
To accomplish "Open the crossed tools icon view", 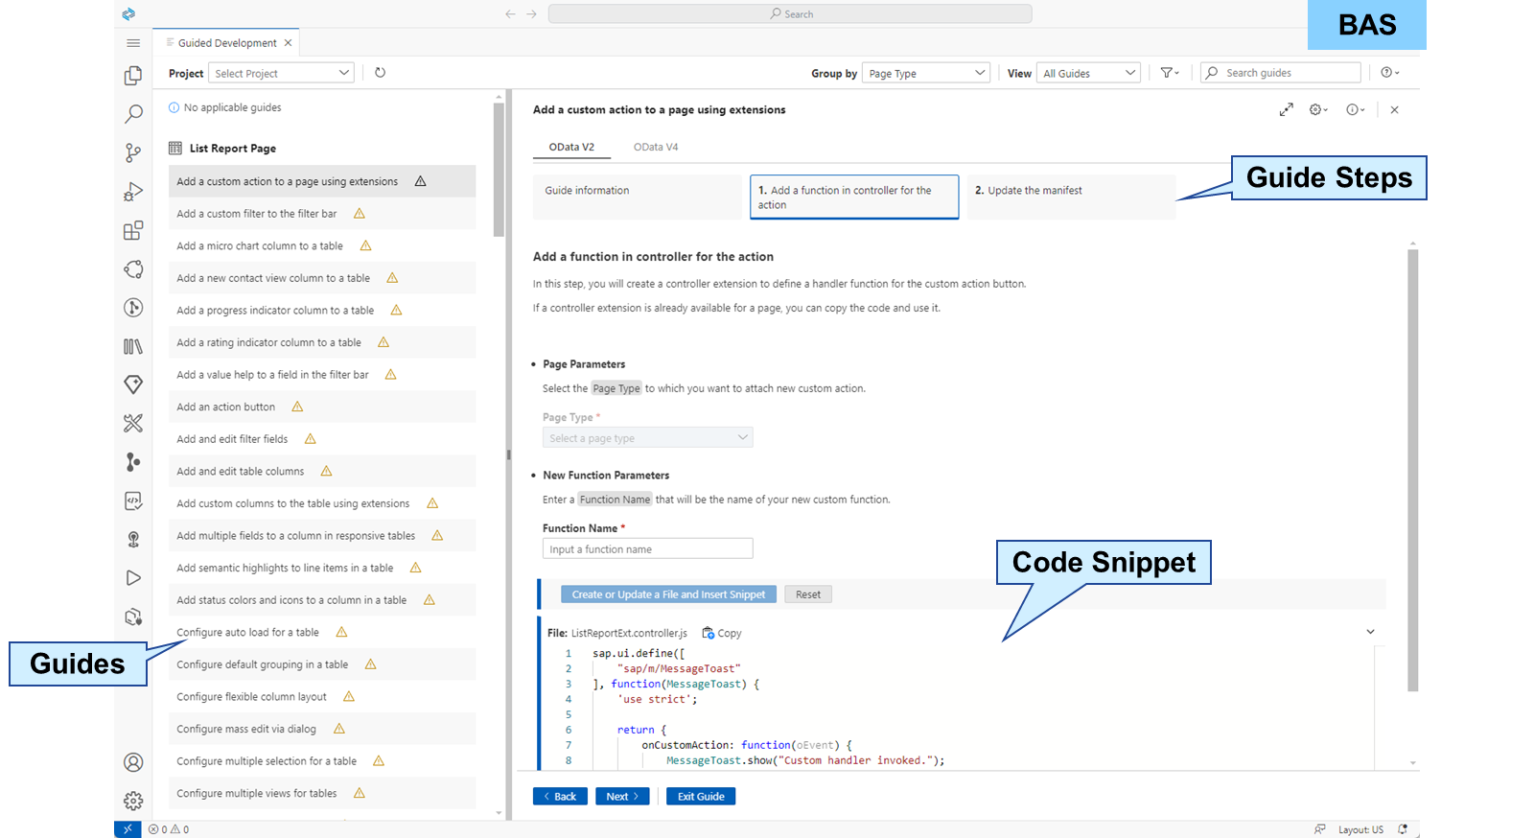I will (x=133, y=423).
